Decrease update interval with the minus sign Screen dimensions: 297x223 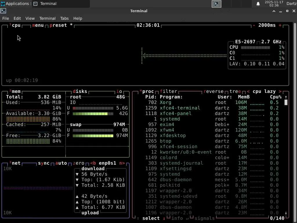coord(254,25)
